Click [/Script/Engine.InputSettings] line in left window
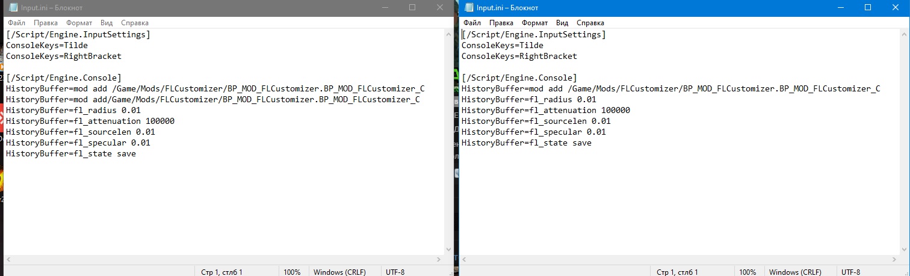Image resolution: width=910 pixels, height=276 pixels. point(78,34)
